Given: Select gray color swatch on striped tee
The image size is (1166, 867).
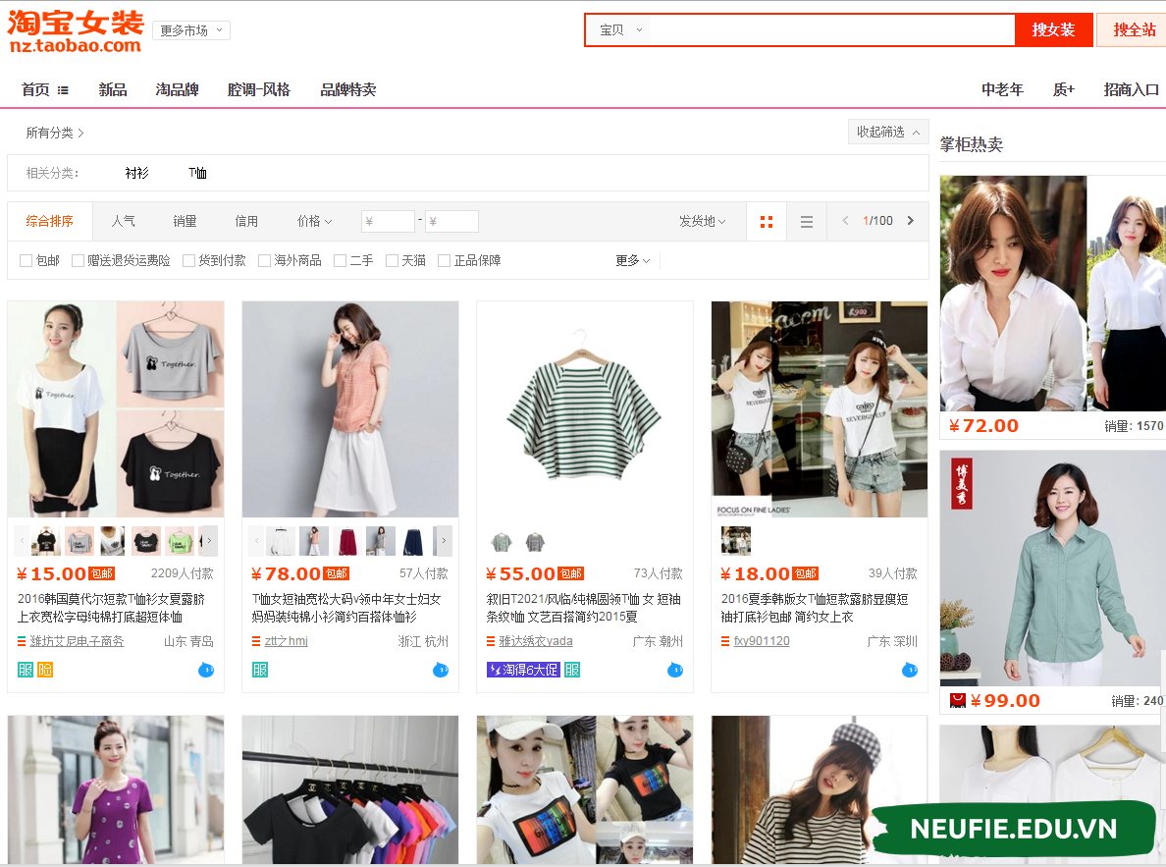Looking at the screenshot, I should [535, 542].
